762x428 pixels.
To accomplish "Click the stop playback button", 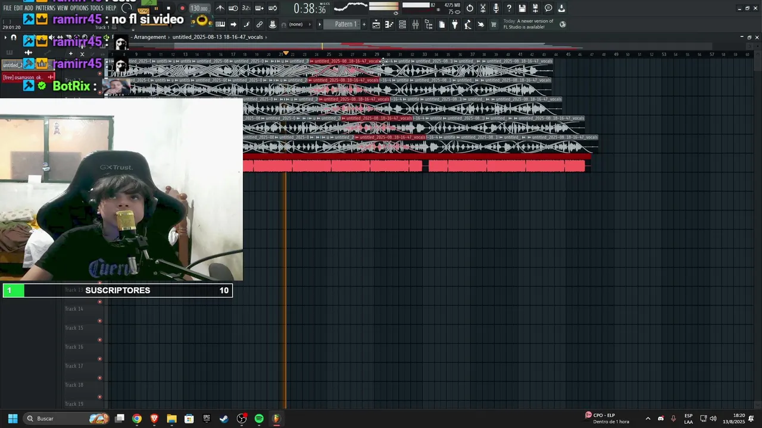I will pyautogui.click(x=168, y=9).
